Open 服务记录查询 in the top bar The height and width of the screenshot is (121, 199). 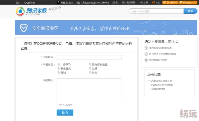[129, 3]
